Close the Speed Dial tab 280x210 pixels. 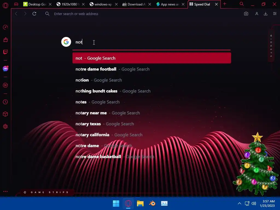pos(217,4)
